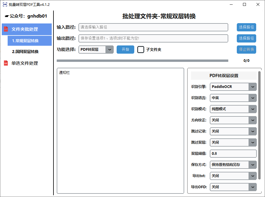Image resolution: width=265 pixels, height=197 pixels.
Task: Maximize the application window
Action: pyautogui.click(x=244, y=4)
